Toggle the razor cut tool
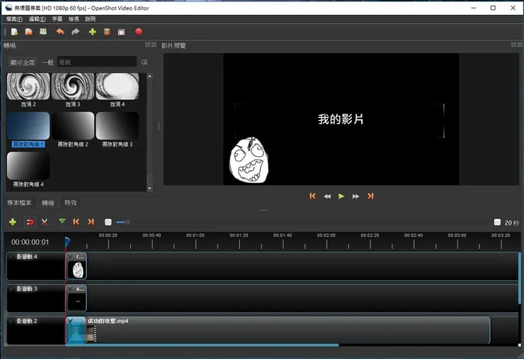Screen dimensions: 524x359 point(45,222)
